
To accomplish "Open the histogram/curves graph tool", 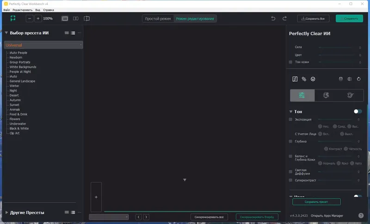I will tap(295, 79).
